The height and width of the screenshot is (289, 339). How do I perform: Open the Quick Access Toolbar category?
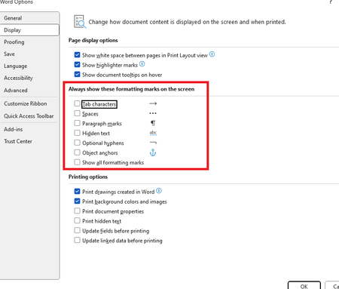coord(29,116)
